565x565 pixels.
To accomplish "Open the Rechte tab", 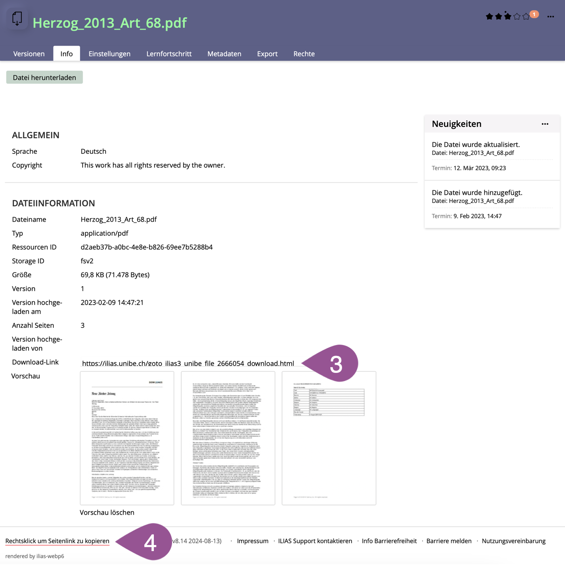I will coord(304,54).
